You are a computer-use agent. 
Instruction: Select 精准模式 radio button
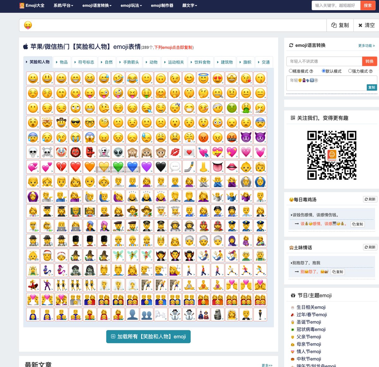pyautogui.click(x=291, y=71)
